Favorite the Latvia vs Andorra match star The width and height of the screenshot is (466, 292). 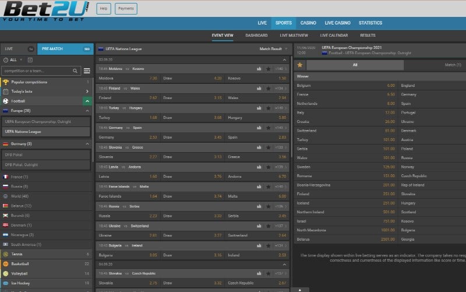(x=269, y=167)
